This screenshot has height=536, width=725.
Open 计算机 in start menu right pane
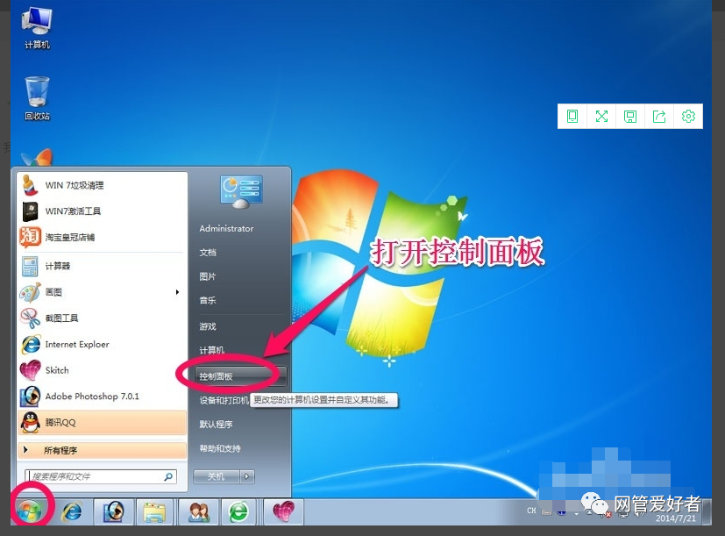tap(211, 350)
